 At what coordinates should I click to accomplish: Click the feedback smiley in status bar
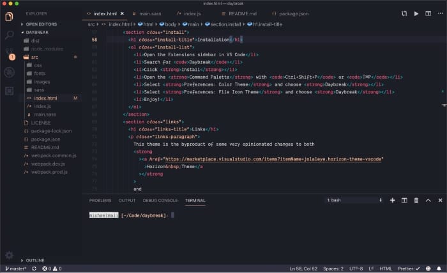(x=428, y=269)
